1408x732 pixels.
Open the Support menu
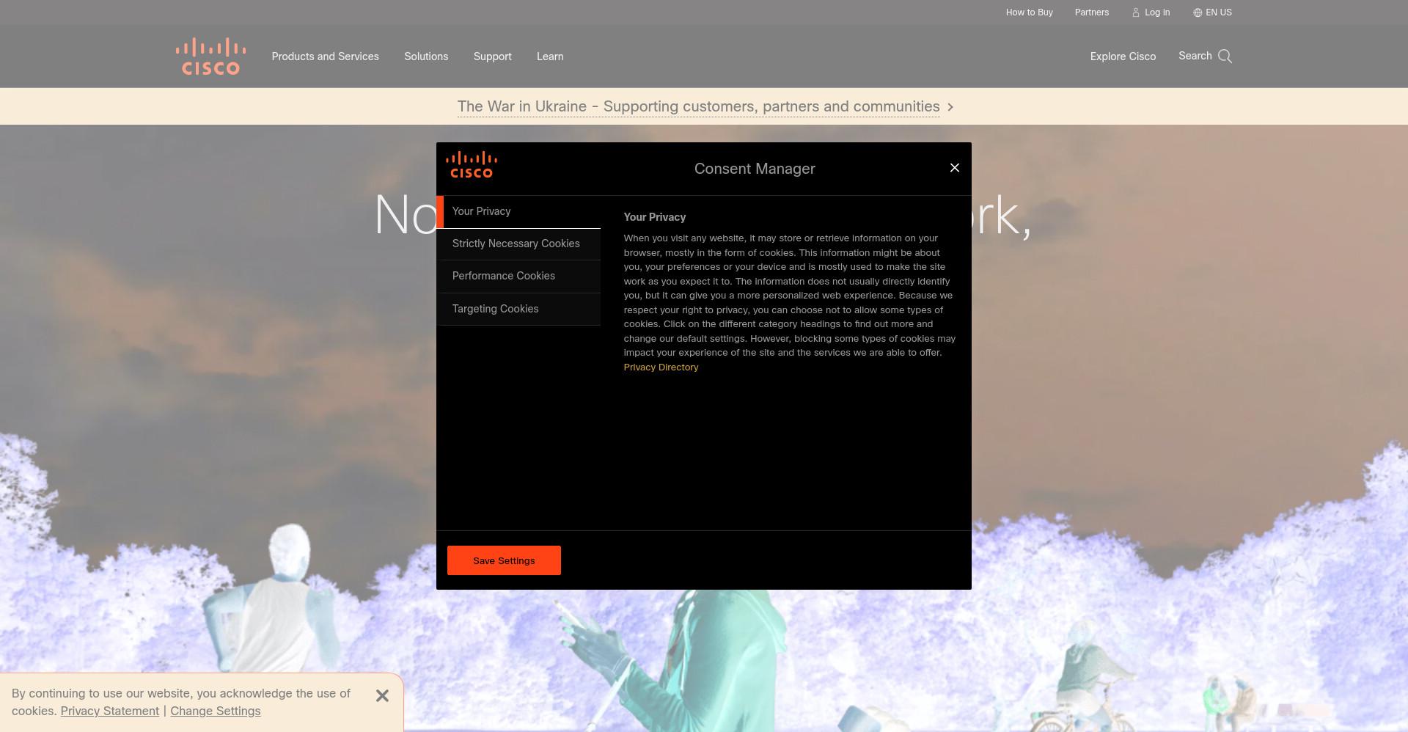[492, 56]
